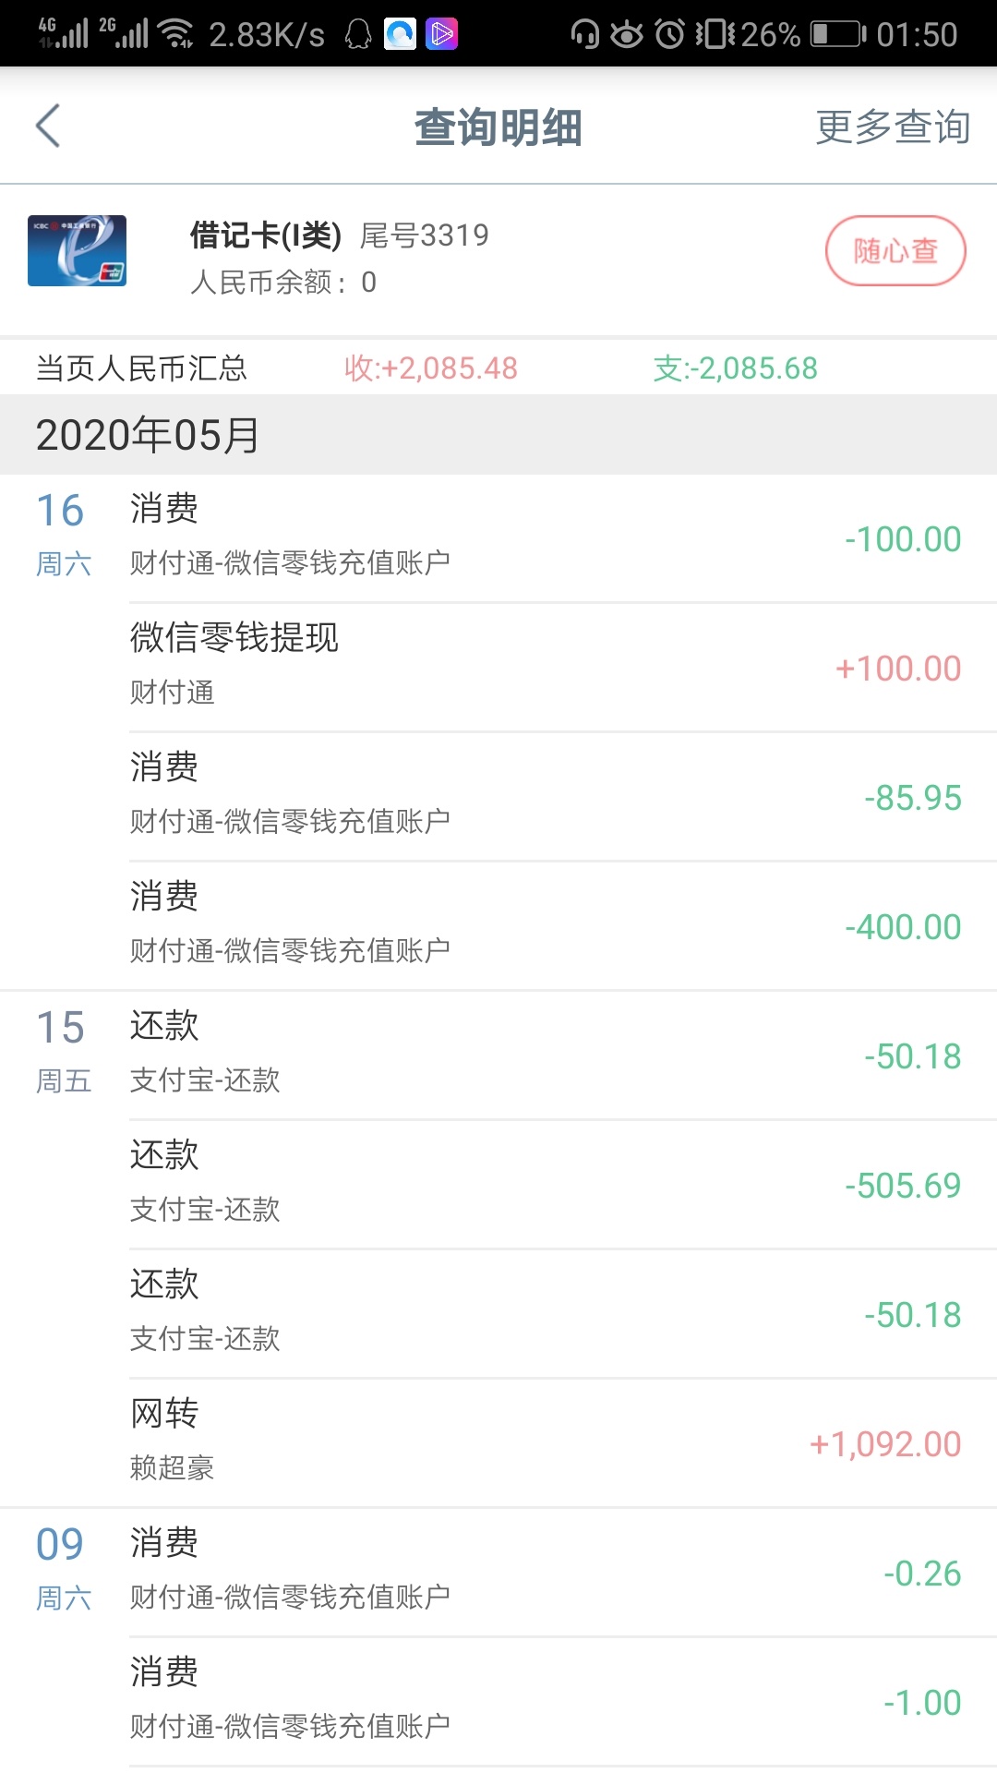
Task: Tap the alarm clock status icon
Action: point(670,34)
